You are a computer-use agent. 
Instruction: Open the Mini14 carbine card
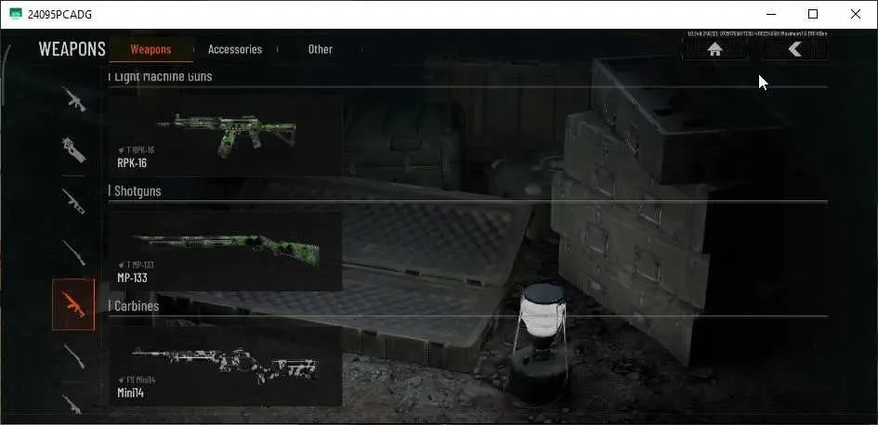[x=225, y=366]
